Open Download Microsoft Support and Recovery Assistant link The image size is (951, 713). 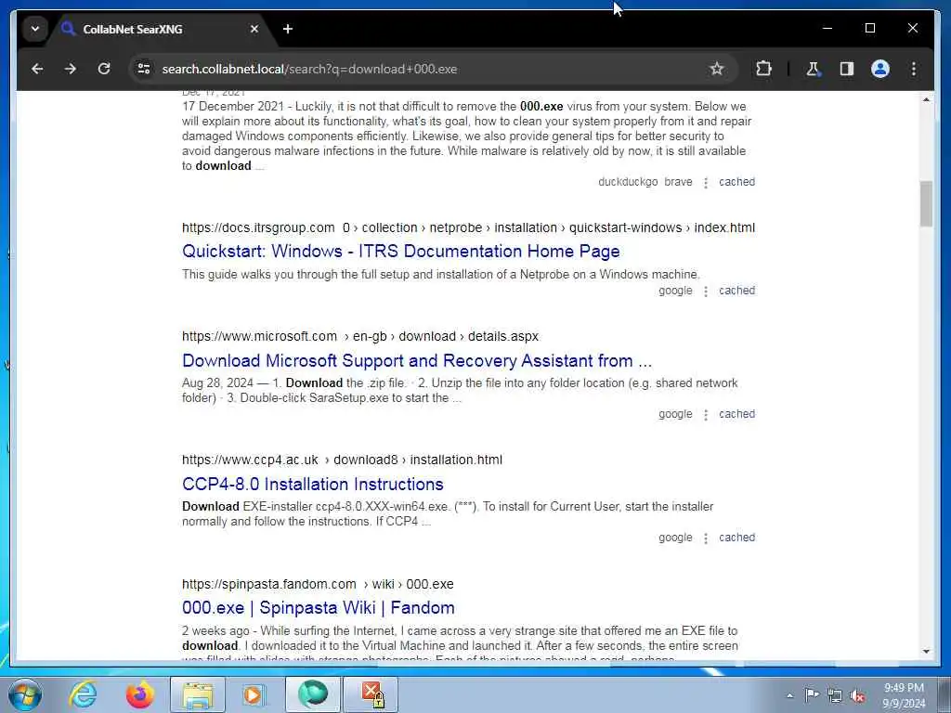[x=417, y=360]
